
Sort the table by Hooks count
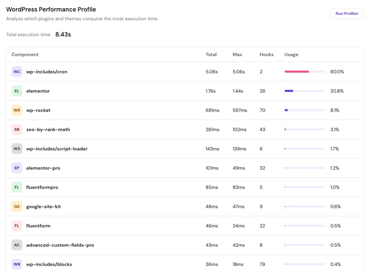[266, 55]
